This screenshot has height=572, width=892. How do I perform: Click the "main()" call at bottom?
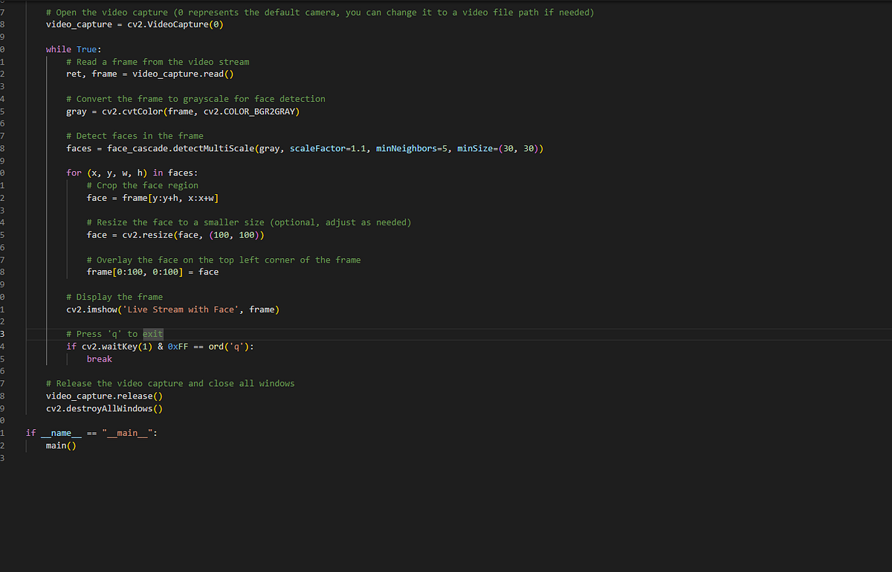[61, 446]
